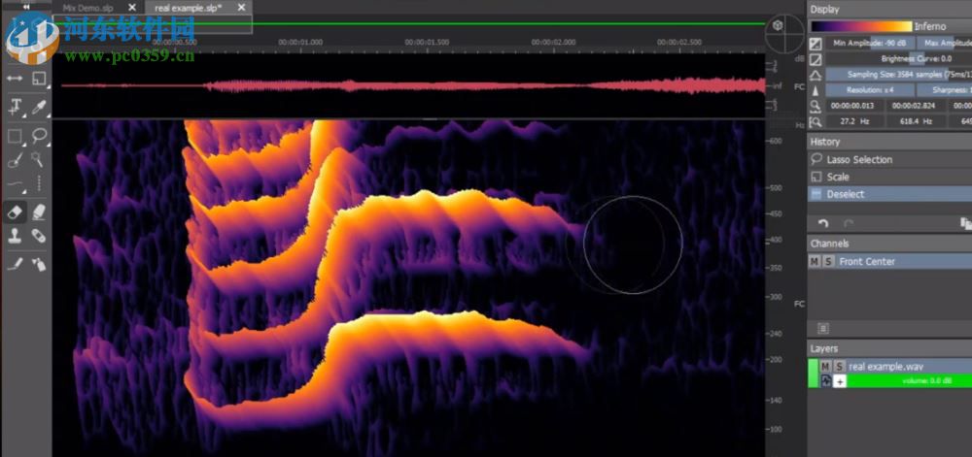Collapse the left tool panel arrows
The height and width of the screenshot is (457, 972).
[26, 5]
